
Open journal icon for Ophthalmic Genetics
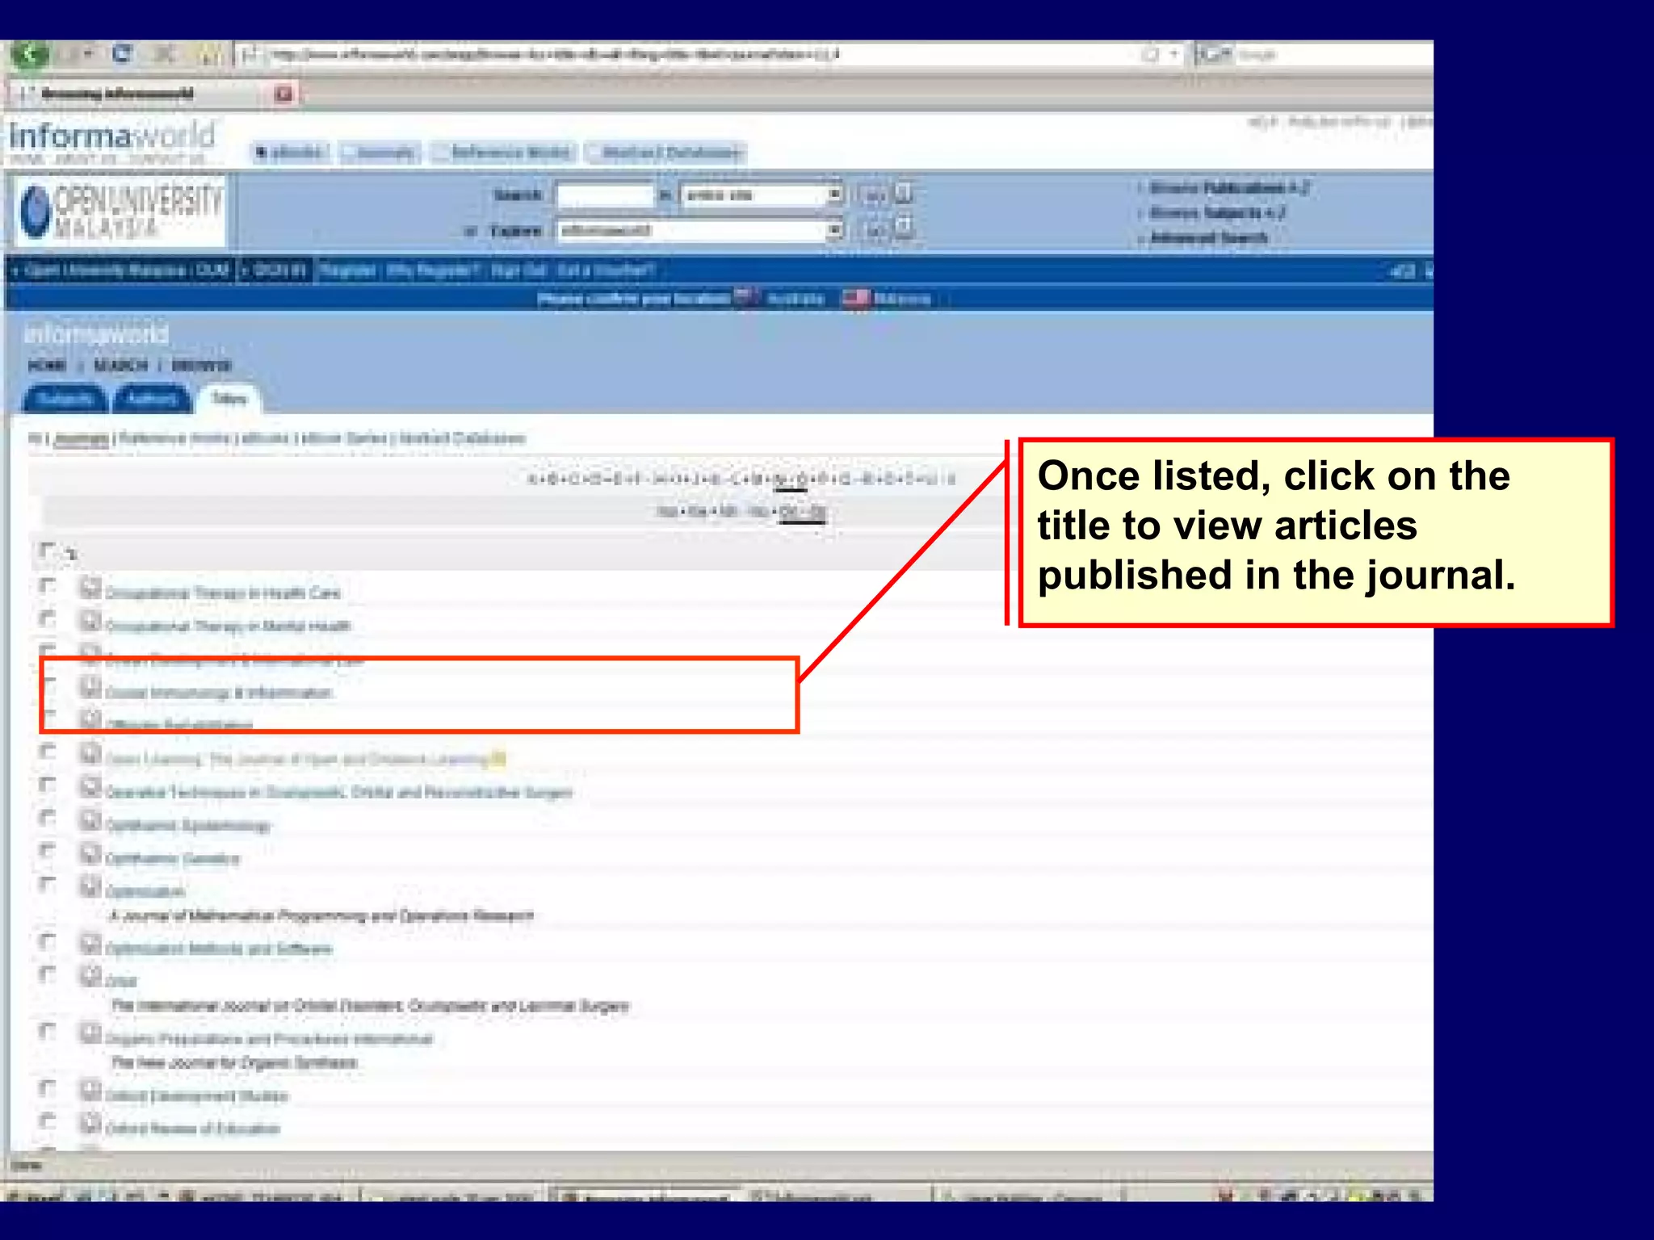90,853
